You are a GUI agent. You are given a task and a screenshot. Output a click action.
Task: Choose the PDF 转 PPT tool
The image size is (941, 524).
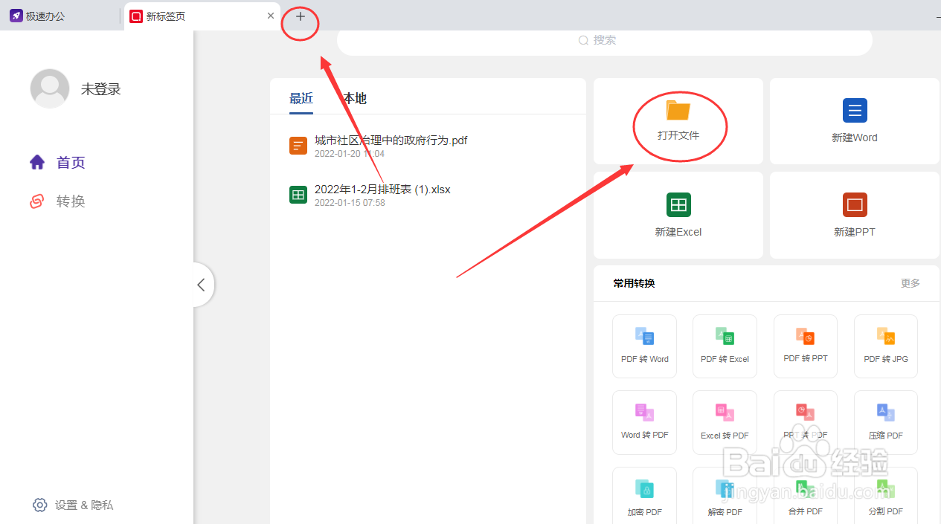click(x=805, y=346)
